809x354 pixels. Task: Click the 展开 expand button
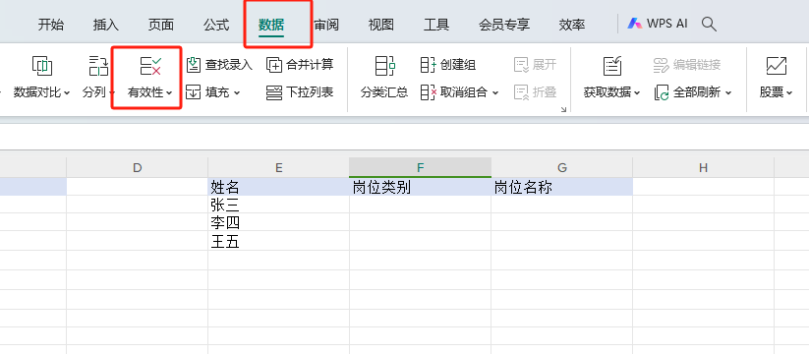[x=535, y=65]
